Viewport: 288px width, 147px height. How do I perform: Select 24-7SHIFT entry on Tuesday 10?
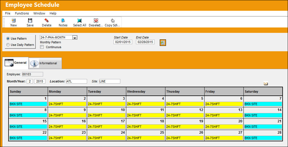[106, 116]
